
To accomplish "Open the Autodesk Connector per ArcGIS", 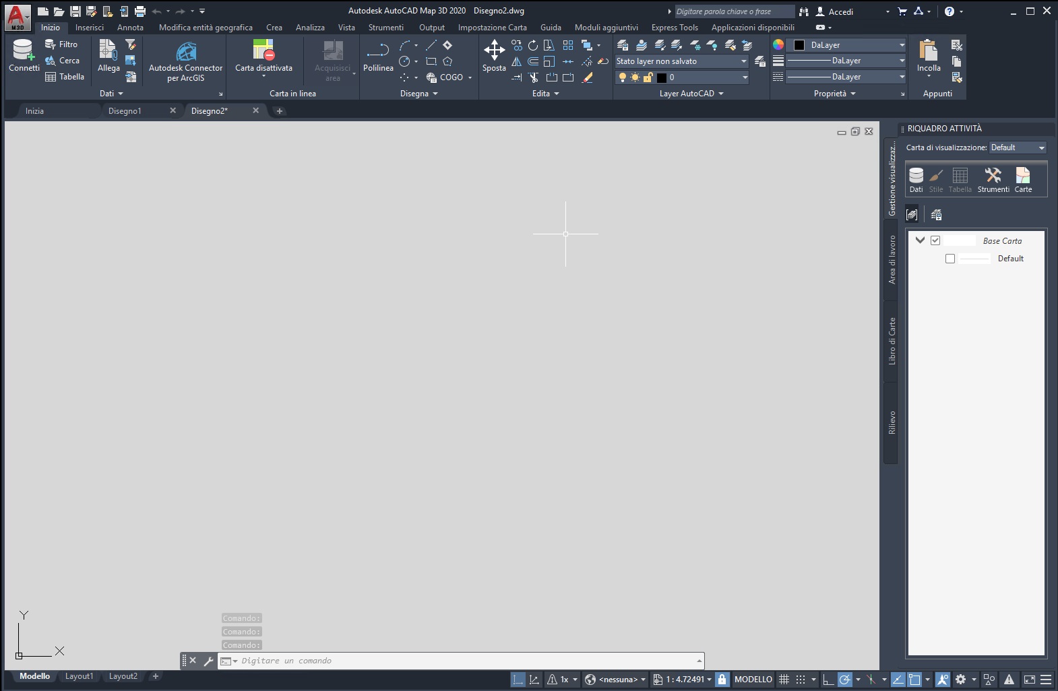I will click(186, 54).
